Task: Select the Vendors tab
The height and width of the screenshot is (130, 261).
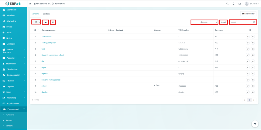Action: tap(35, 14)
